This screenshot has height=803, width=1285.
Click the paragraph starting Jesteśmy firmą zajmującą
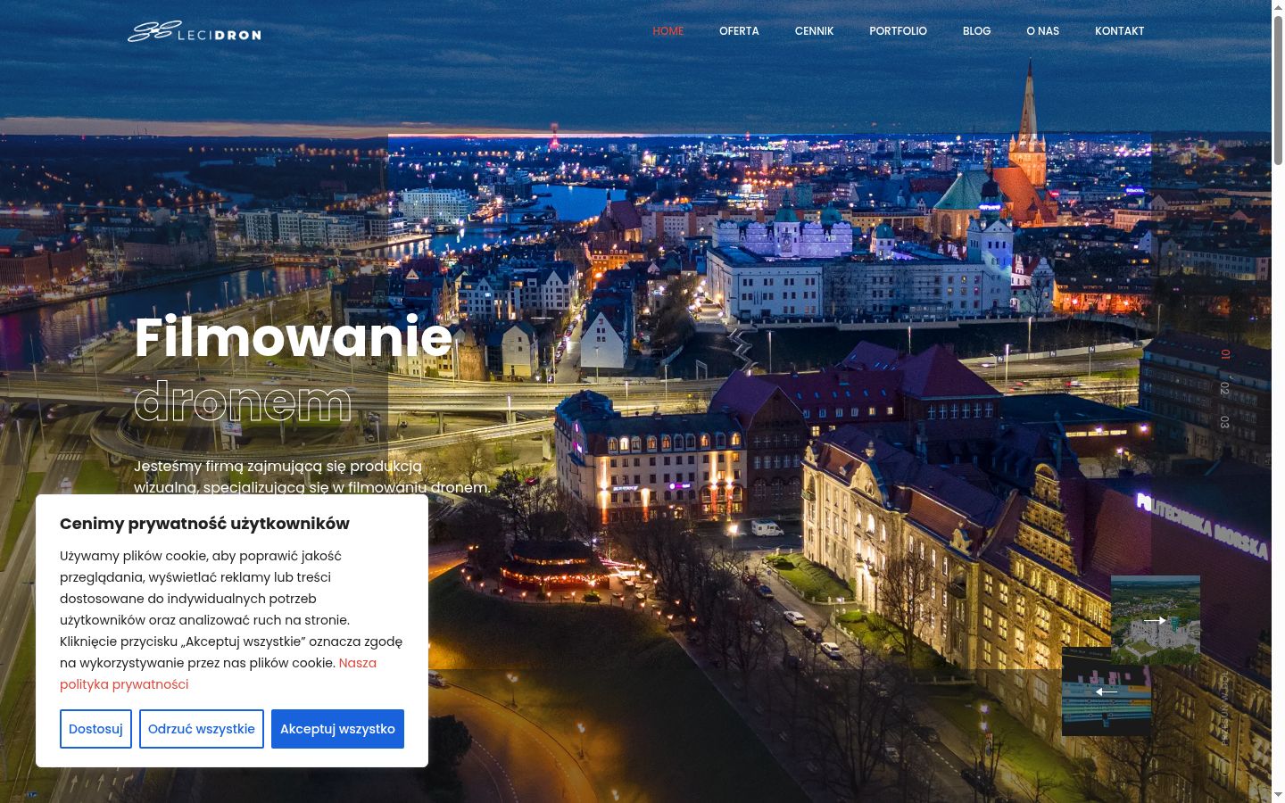click(x=312, y=476)
